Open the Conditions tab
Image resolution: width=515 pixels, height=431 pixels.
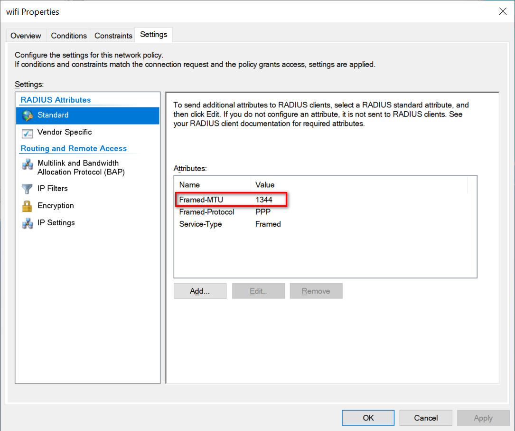pyautogui.click(x=69, y=36)
